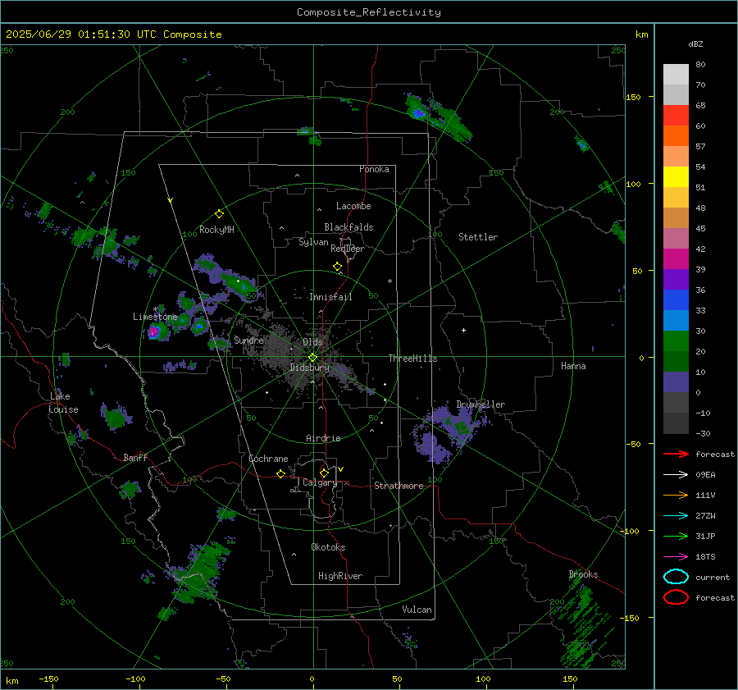This screenshot has height=690, width=738.
Task: Click the yellow diamond marker above Calgary label
Action: point(324,473)
